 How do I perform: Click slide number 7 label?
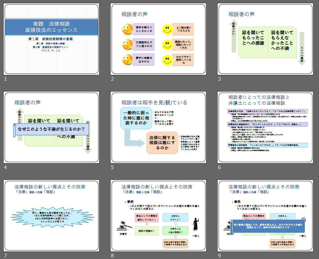6,255
